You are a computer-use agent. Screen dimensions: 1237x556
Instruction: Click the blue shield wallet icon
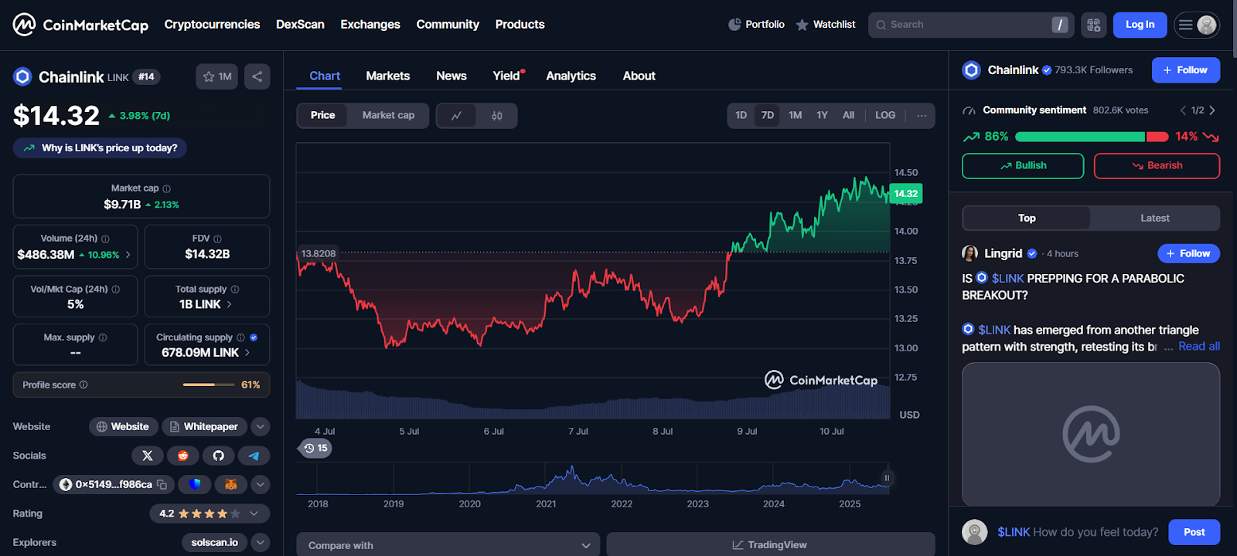click(x=195, y=484)
